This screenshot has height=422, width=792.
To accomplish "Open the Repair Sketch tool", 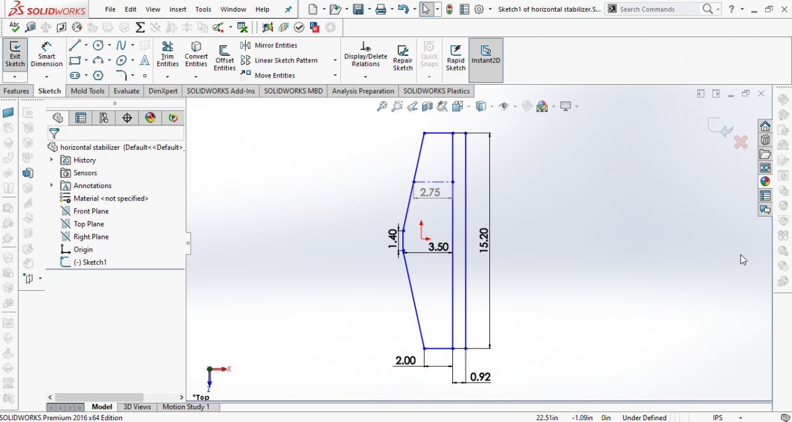I will (x=403, y=58).
